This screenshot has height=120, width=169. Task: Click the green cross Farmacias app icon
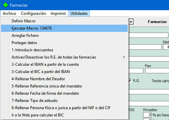[6, 5]
